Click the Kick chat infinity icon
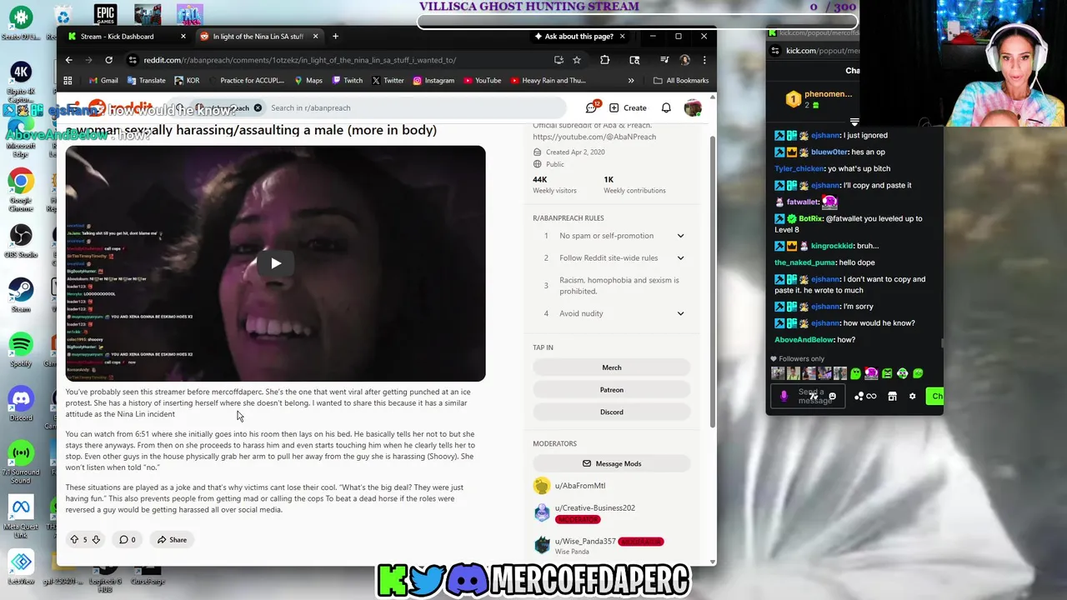 [871, 397]
